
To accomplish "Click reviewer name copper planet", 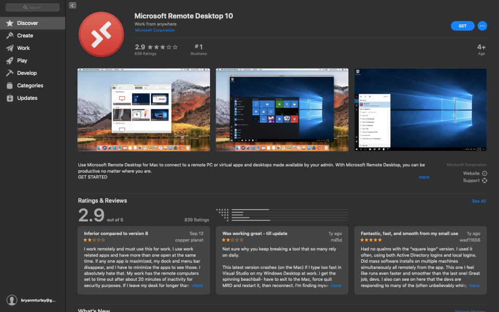I will tap(189, 240).
